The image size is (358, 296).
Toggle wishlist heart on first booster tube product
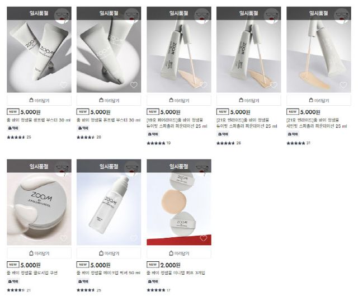64,85
